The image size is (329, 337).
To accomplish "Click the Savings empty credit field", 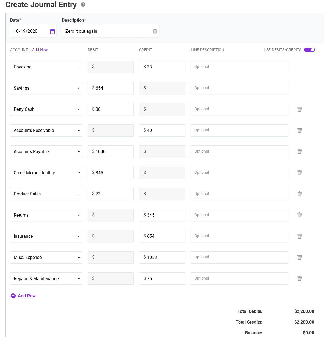I will (162, 88).
